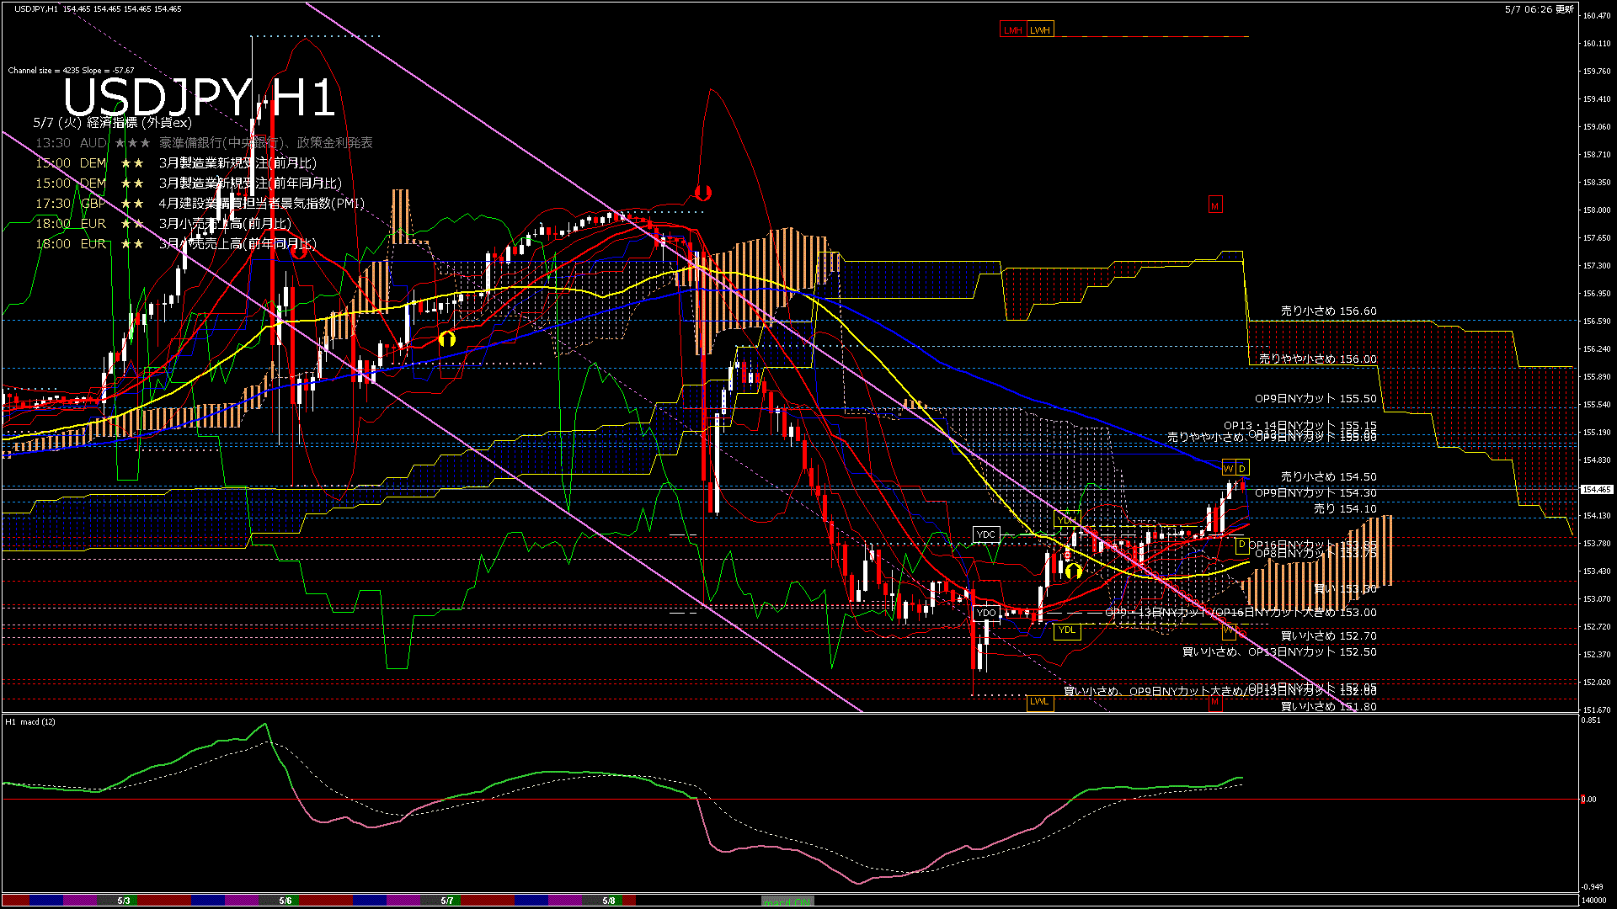Select the YDC yesterday close marker
Image resolution: width=1617 pixels, height=909 pixels.
point(985,534)
